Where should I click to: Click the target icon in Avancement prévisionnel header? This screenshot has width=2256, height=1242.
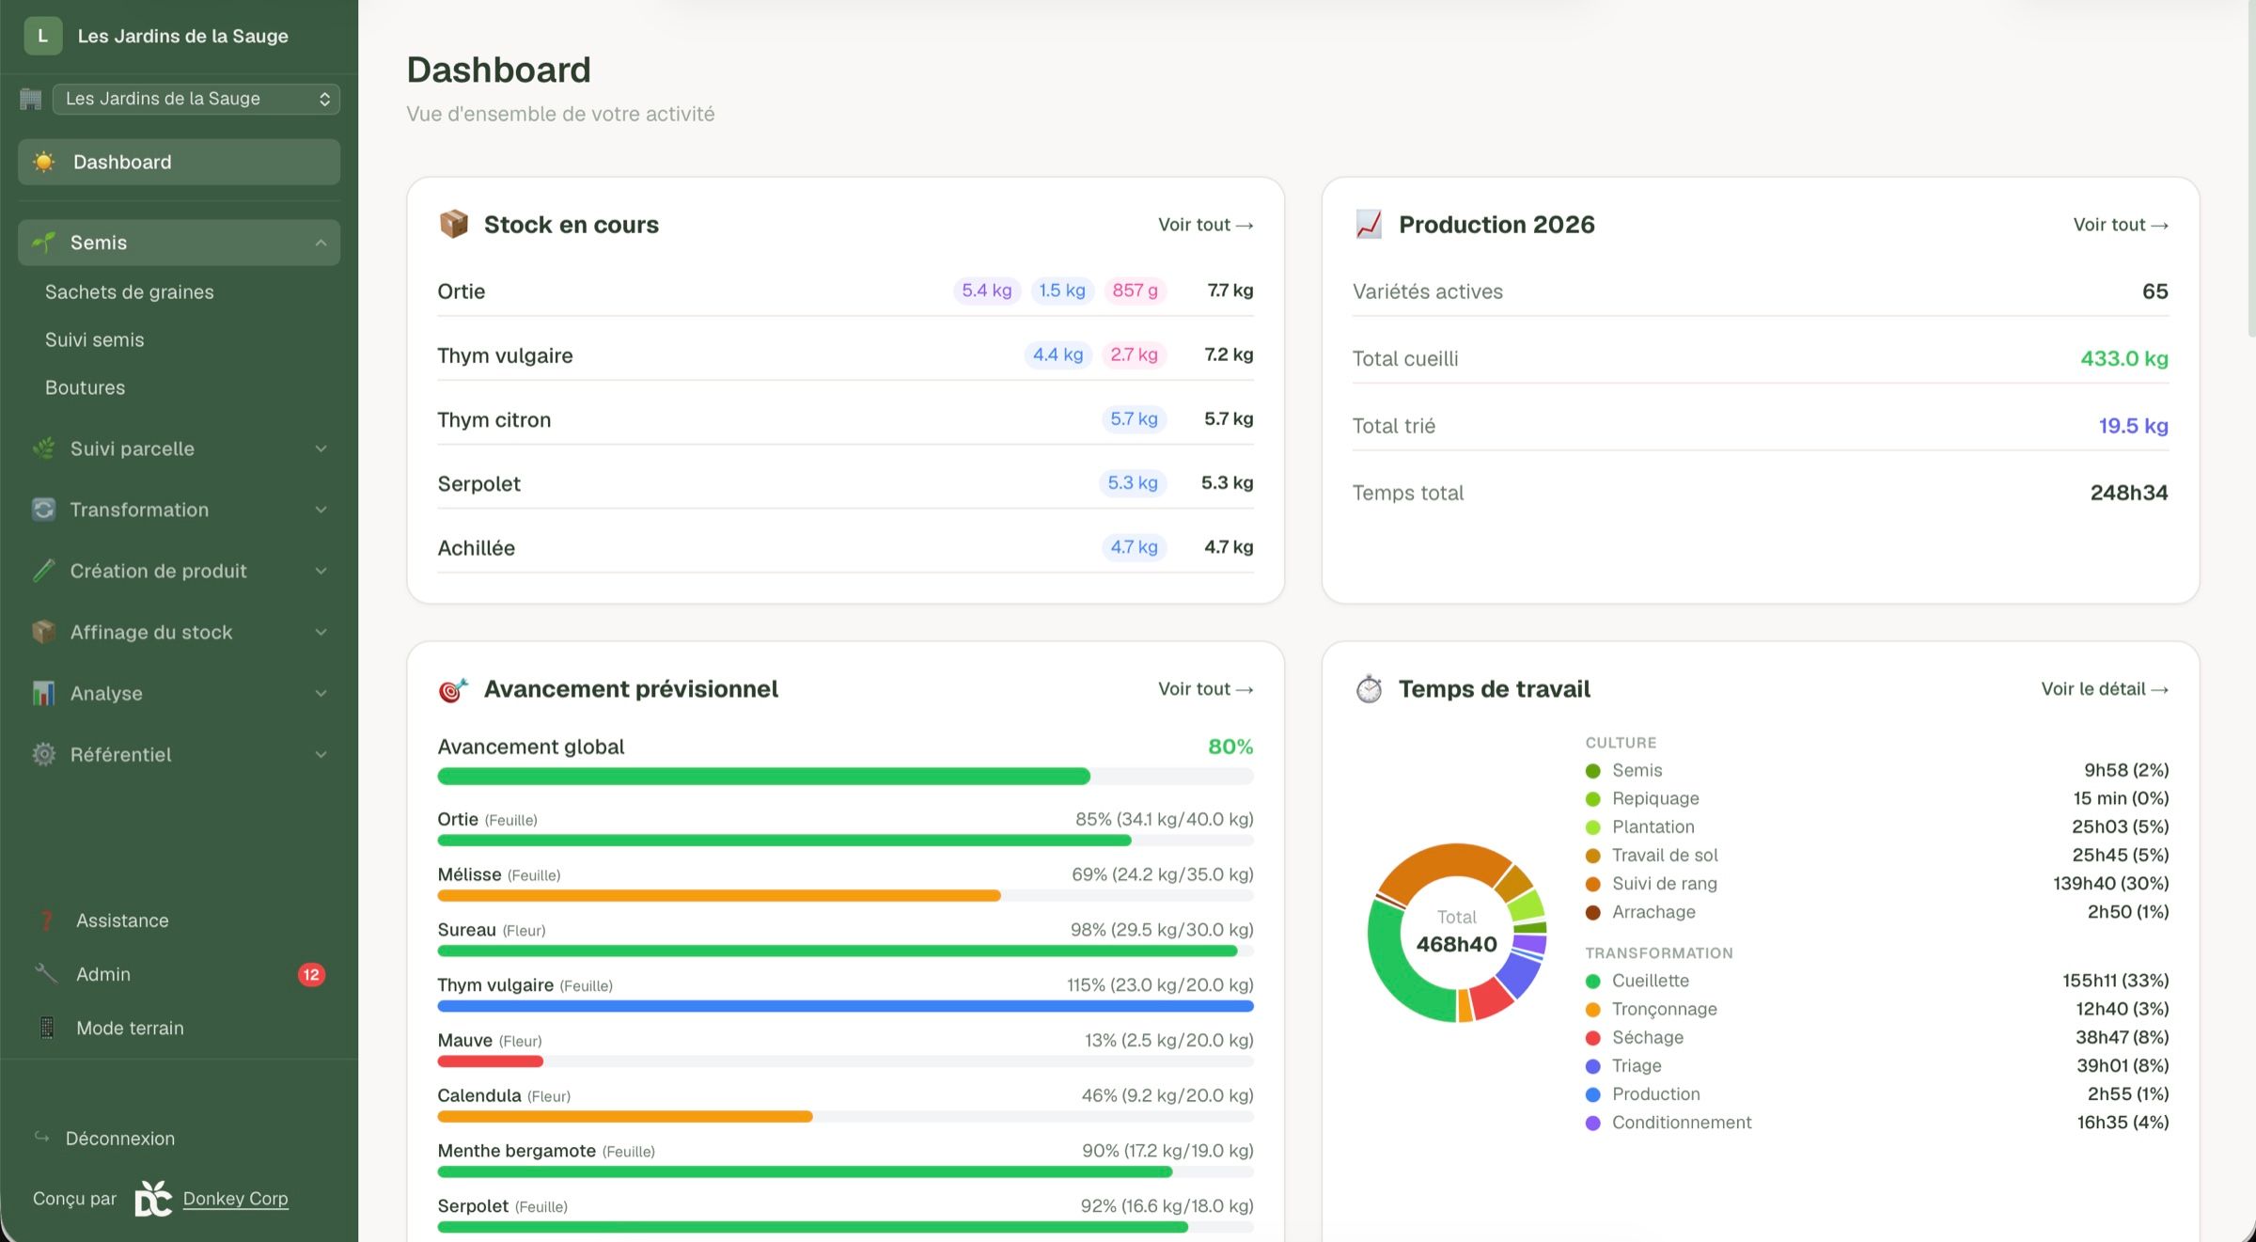[x=453, y=689]
